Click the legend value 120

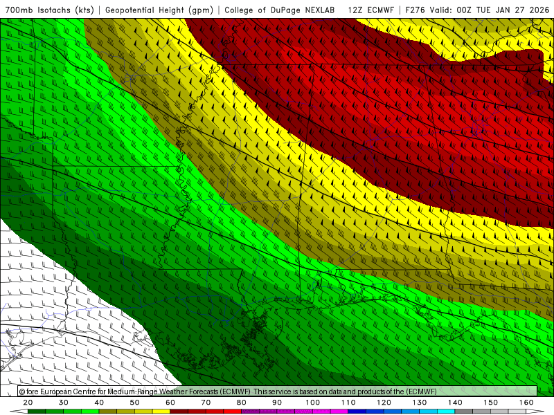pos(384,403)
